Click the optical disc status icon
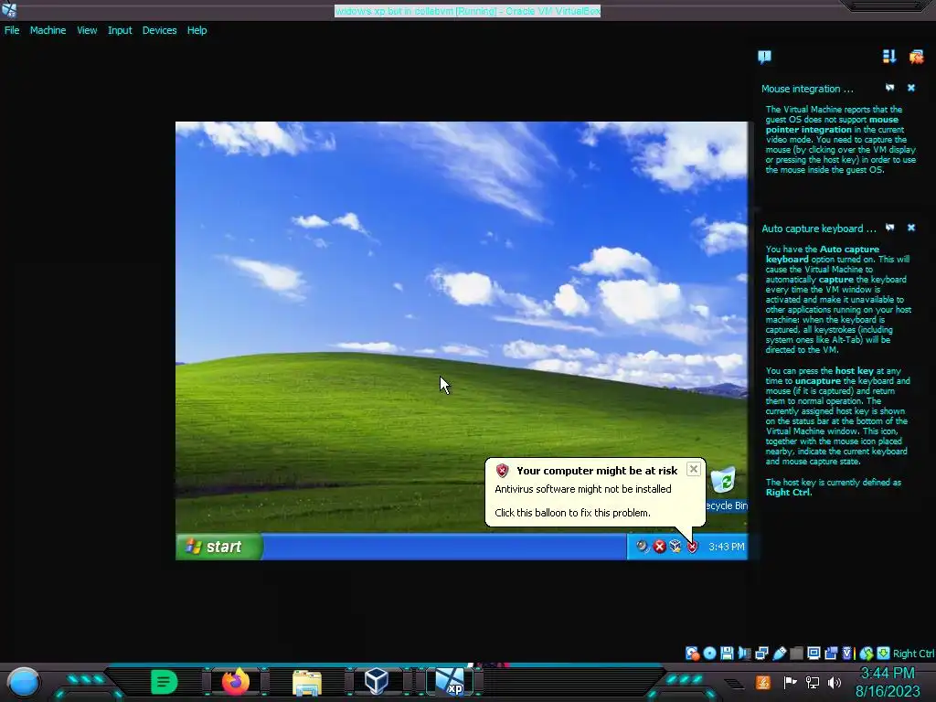 click(709, 654)
